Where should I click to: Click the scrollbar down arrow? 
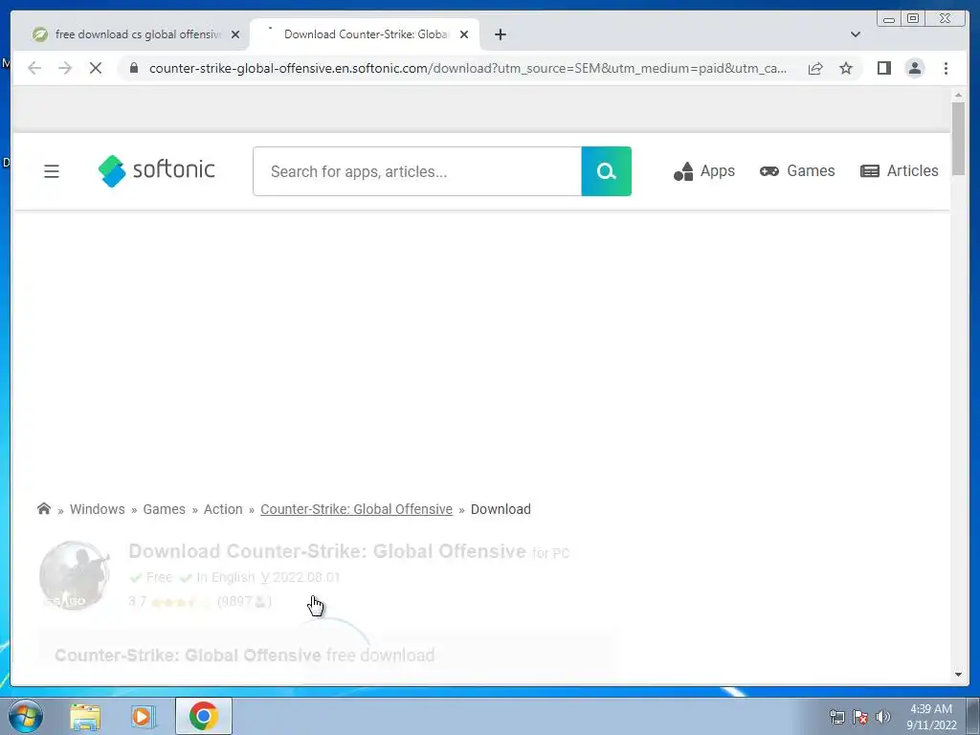[959, 675]
